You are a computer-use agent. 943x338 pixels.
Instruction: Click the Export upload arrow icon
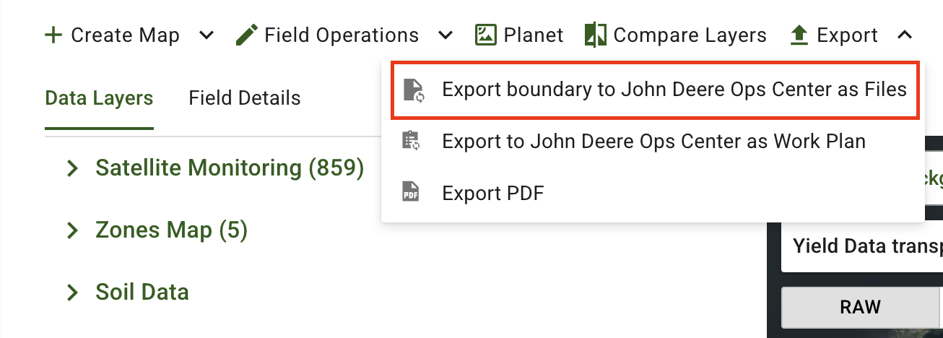pyautogui.click(x=799, y=35)
